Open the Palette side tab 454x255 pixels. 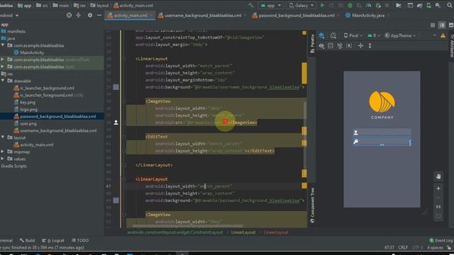click(x=312, y=43)
